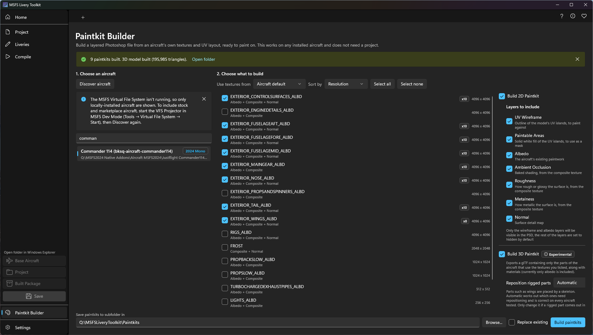Image resolution: width=593 pixels, height=335 pixels.
Task: Go to Liveries pencil icon
Action: tap(8, 44)
